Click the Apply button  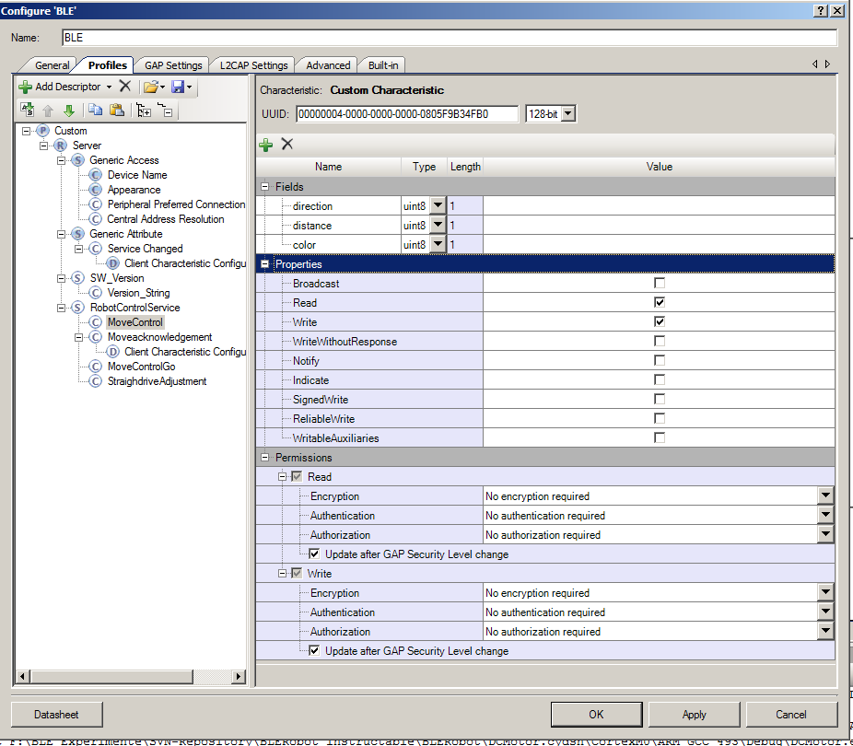click(x=695, y=714)
